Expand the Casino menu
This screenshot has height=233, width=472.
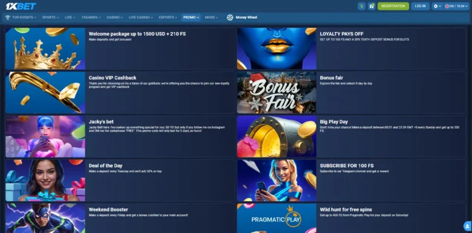pyautogui.click(x=115, y=18)
